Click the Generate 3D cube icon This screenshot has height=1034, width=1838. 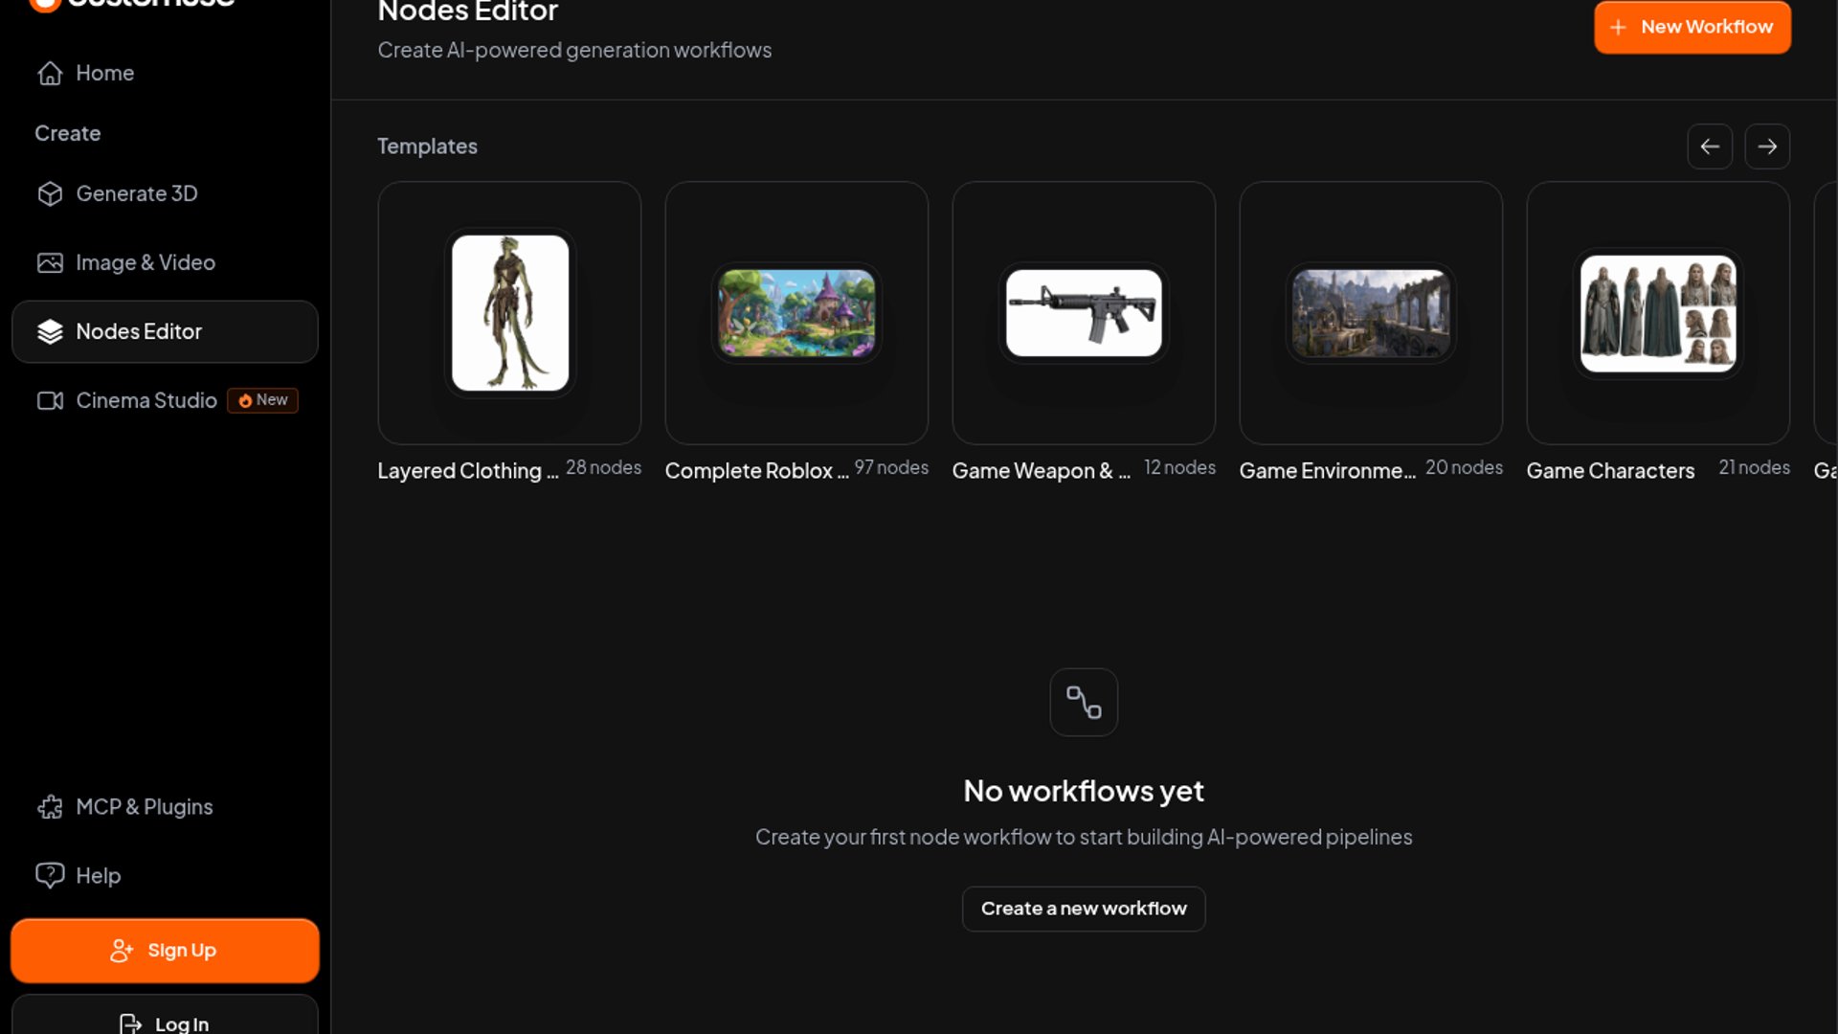click(x=50, y=194)
